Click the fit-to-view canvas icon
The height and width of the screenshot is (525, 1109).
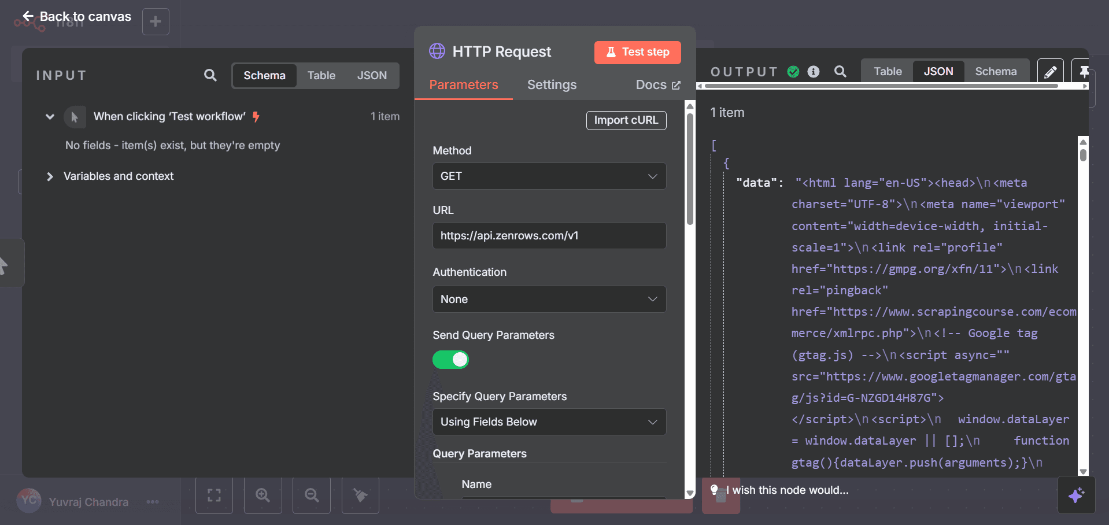pos(214,495)
